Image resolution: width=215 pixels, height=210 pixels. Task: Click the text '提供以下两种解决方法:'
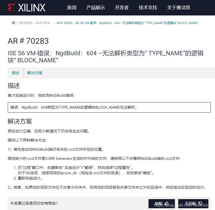(x=27, y=140)
